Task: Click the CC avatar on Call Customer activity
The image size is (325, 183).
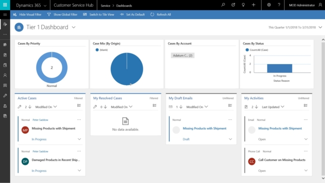Action: pyautogui.click(x=252, y=161)
